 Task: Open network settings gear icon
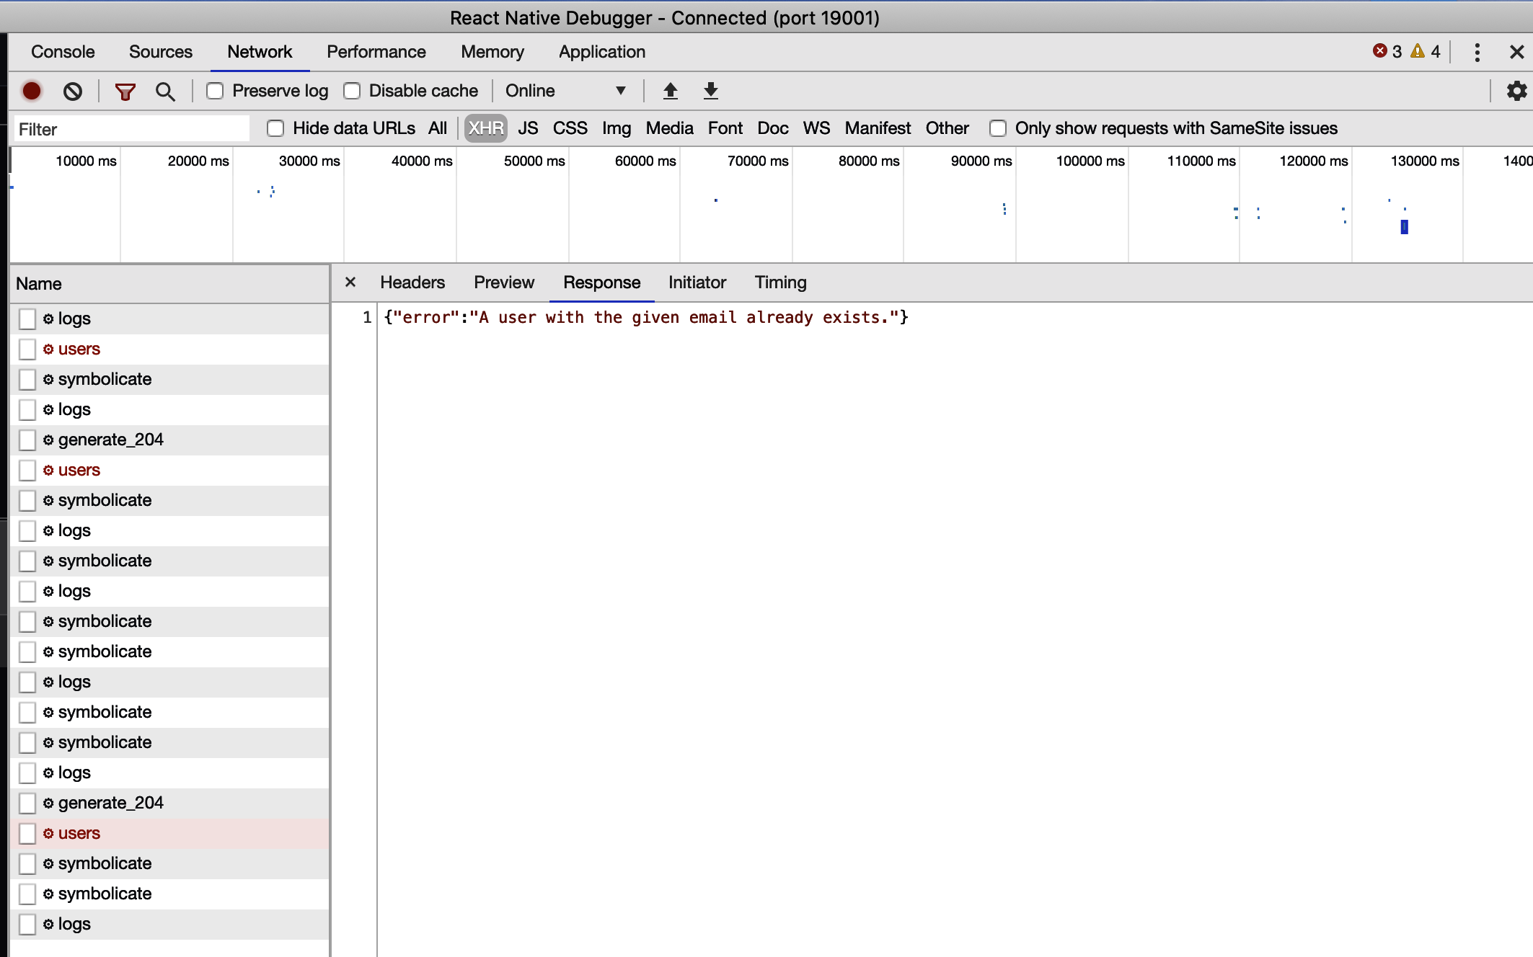pyautogui.click(x=1516, y=91)
